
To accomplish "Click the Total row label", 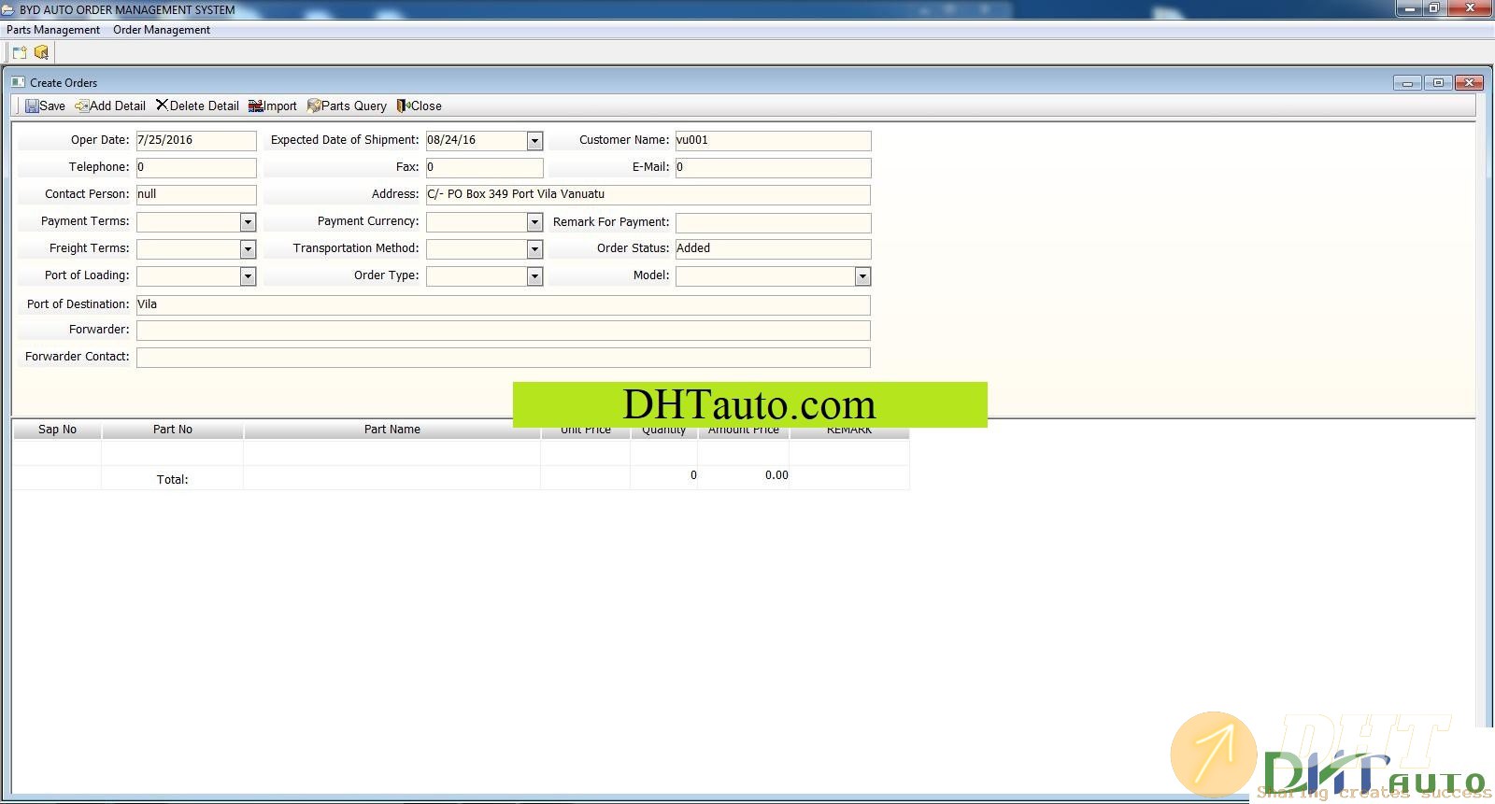I will pyautogui.click(x=173, y=480).
